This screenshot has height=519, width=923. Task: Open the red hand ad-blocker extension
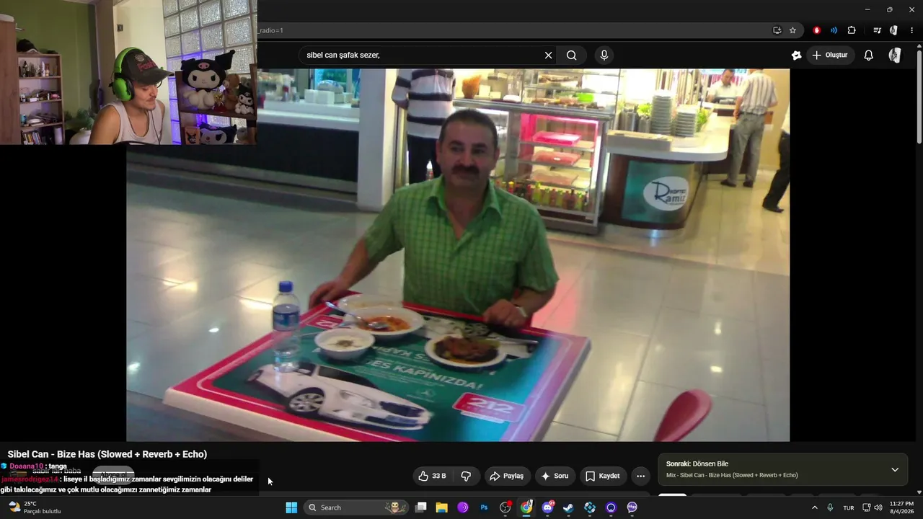[x=817, y=30]
